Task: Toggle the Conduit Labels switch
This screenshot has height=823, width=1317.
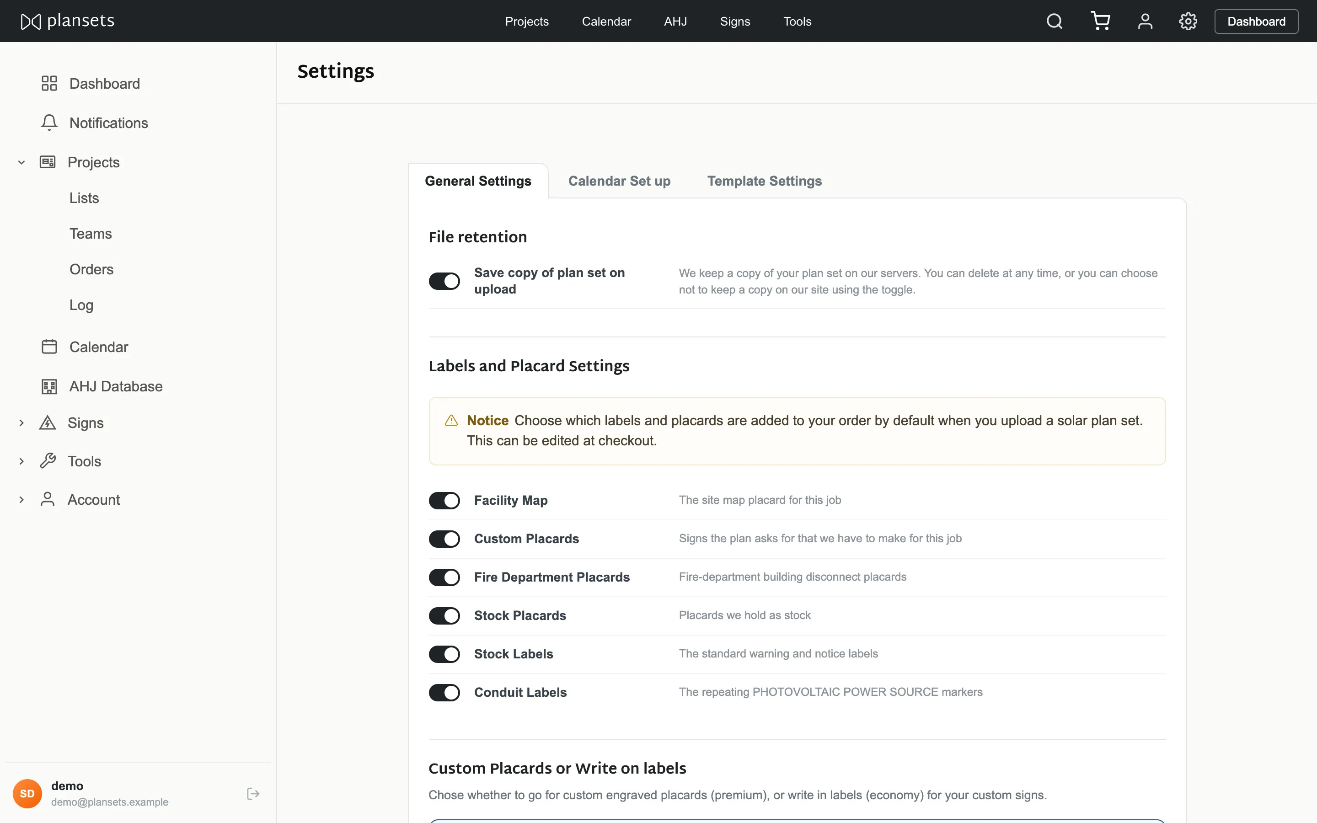Action: tap(444, 692)
